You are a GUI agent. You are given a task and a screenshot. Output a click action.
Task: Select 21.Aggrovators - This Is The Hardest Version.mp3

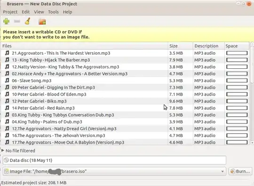(x=61, y=53)
